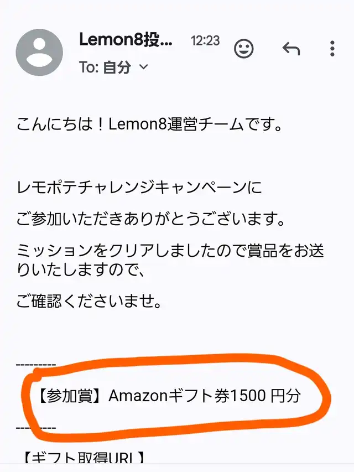Viewport: 354px width, 472px height.
Task: Tap the gray sender profile avatar
Action: [x=39, y=53]
